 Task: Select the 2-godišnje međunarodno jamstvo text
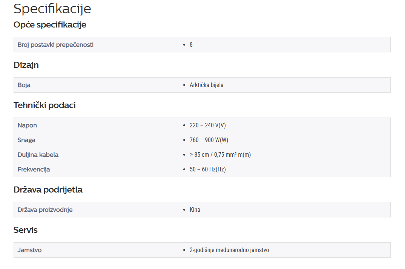[x=229, y=250]
